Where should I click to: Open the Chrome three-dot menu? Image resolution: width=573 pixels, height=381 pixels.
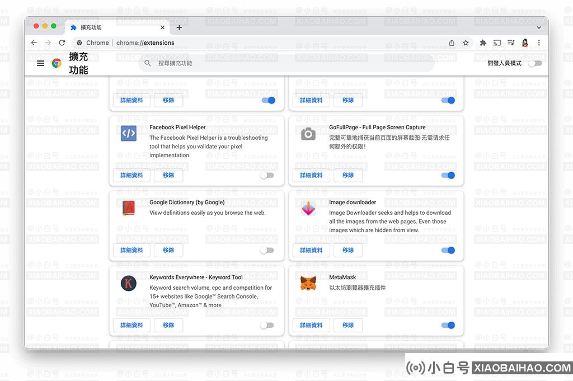click(539, 43)
